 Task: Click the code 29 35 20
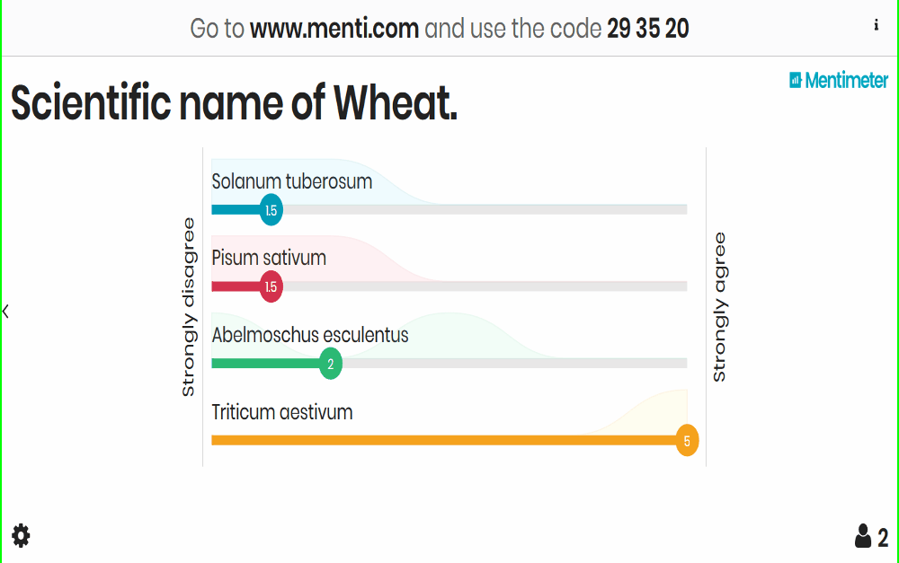click(648, 28)
